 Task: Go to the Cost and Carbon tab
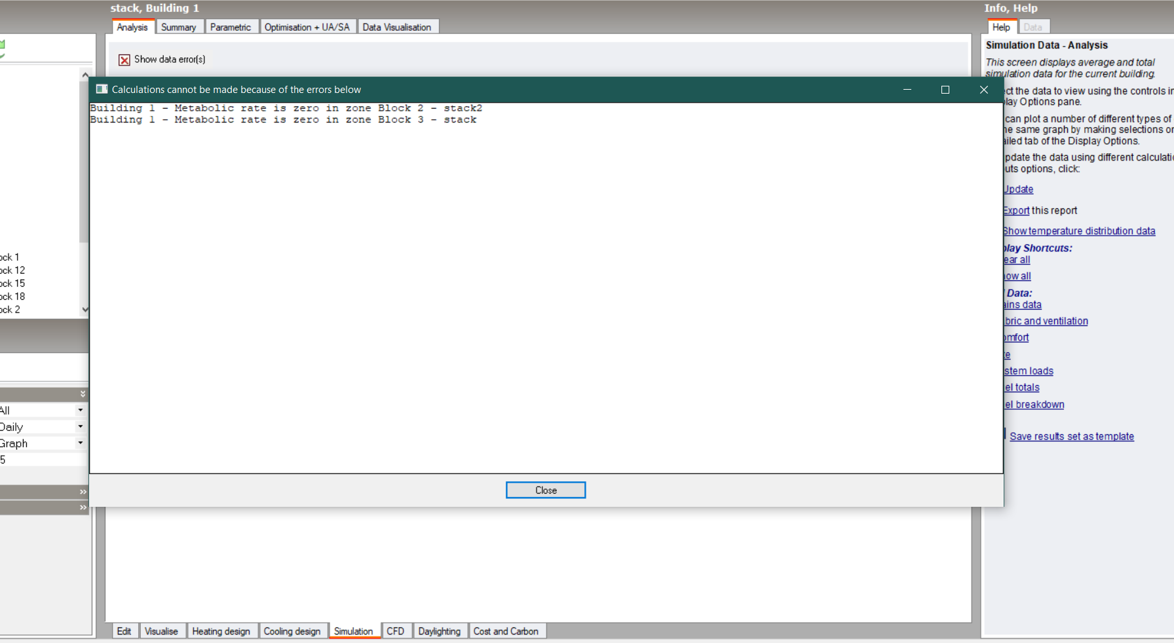[506, 631]
